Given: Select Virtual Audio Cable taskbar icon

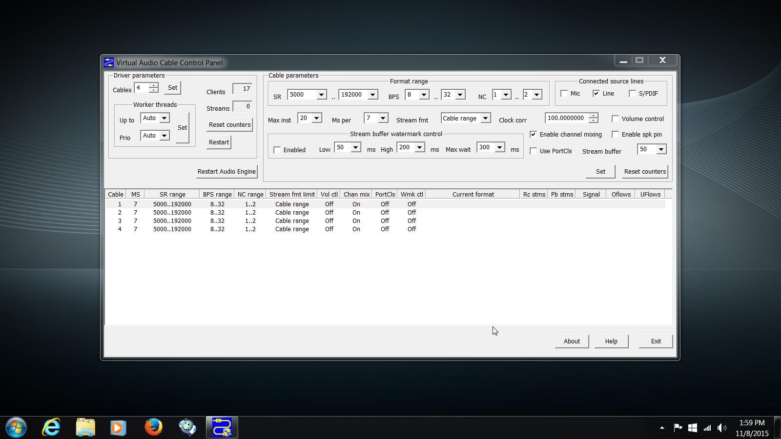Looking at the screenshot, I should 222,428.
